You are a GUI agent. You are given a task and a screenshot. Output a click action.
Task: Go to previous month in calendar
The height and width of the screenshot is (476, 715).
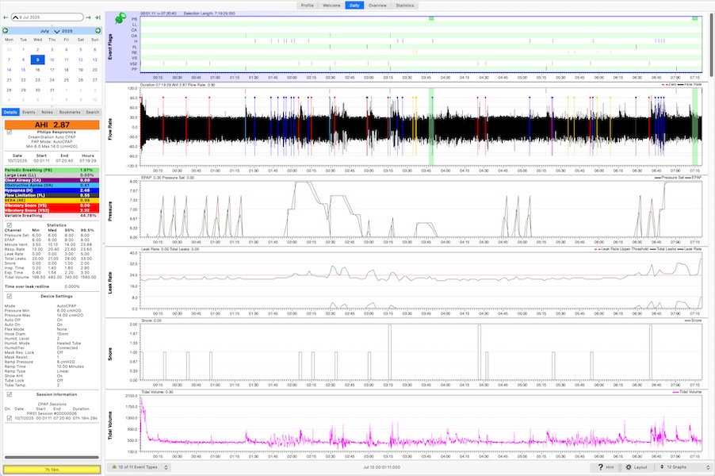point(6,31)
